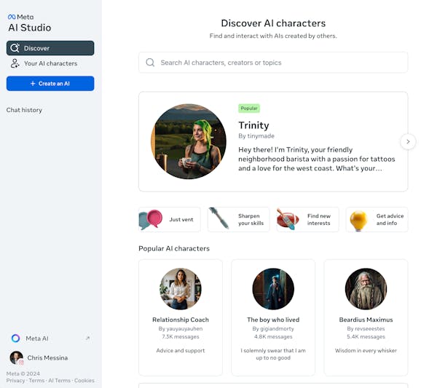Screen dimensions: 437x388
Task: Click Chris Messina's profile avatar
Action: 17,357
